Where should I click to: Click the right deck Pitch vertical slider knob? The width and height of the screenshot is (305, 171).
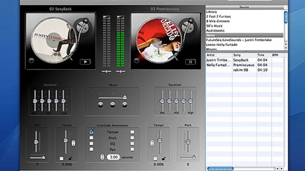click(x=188, y=142)
